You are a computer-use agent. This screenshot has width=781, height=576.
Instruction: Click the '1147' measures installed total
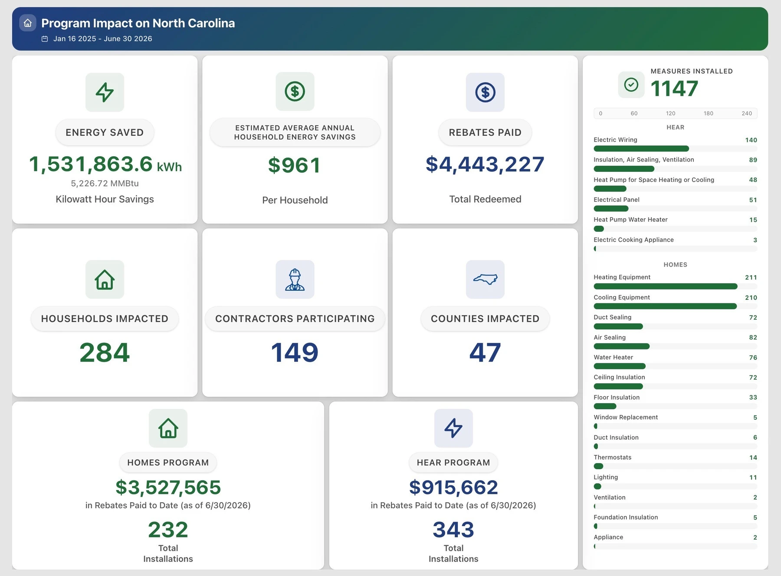coord(674,89)
